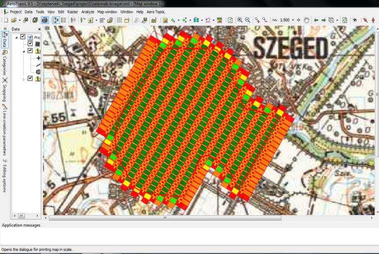The height and width of the screenshot is (254, 379).
Task: Uncheck the last layer group checkbox
Action: pyautogui.click(x=30, y=78)
